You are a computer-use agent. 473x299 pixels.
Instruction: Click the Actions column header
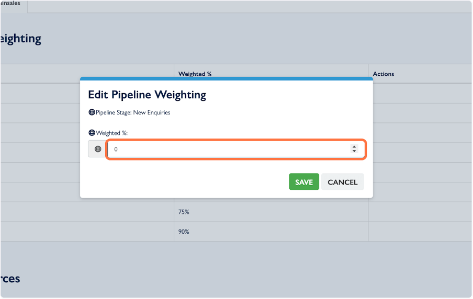pyautogui.click(x=384, y=74)
